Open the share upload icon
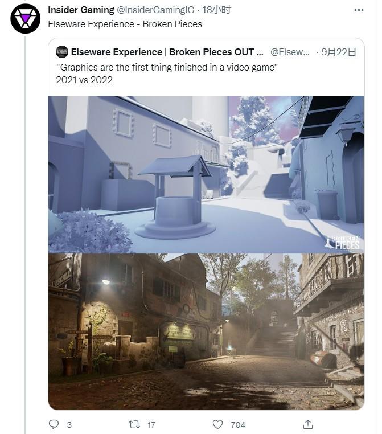Viewport: 382px width, 434px height. (307, 424)
